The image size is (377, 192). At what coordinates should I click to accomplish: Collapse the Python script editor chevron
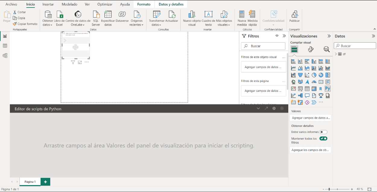point(258,109)
